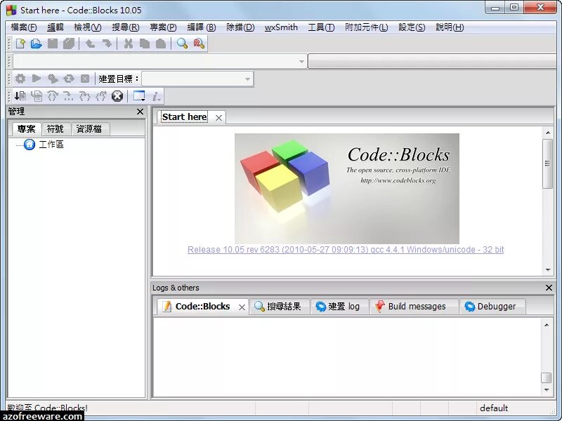Click next instruction debugger icon
This screenshot has height=421, width=562.
68,95
